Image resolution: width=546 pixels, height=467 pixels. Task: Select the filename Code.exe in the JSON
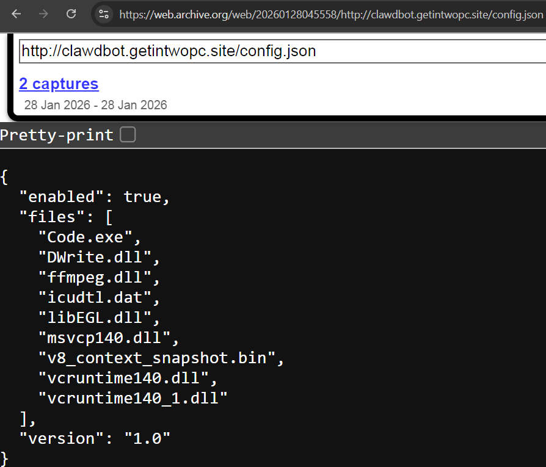coord(87,237)
